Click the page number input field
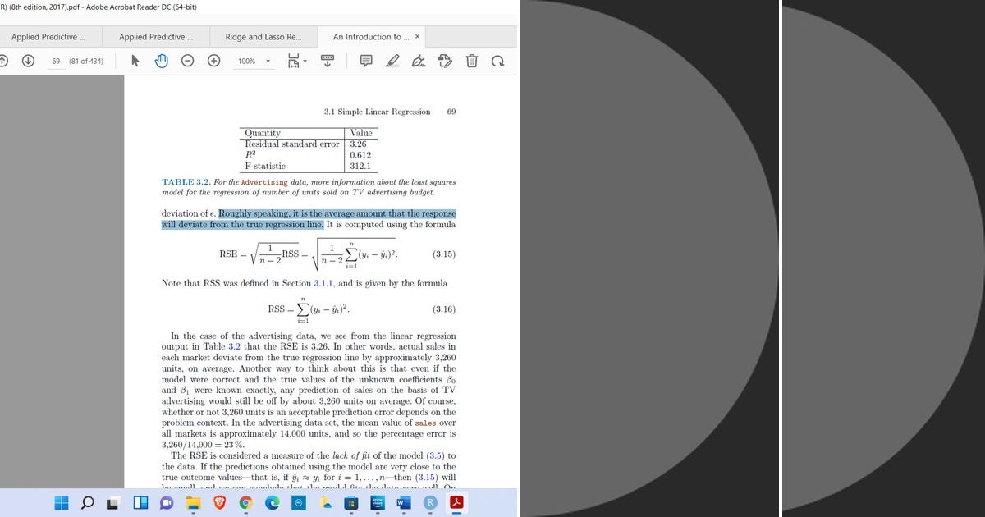 (55, 61)
